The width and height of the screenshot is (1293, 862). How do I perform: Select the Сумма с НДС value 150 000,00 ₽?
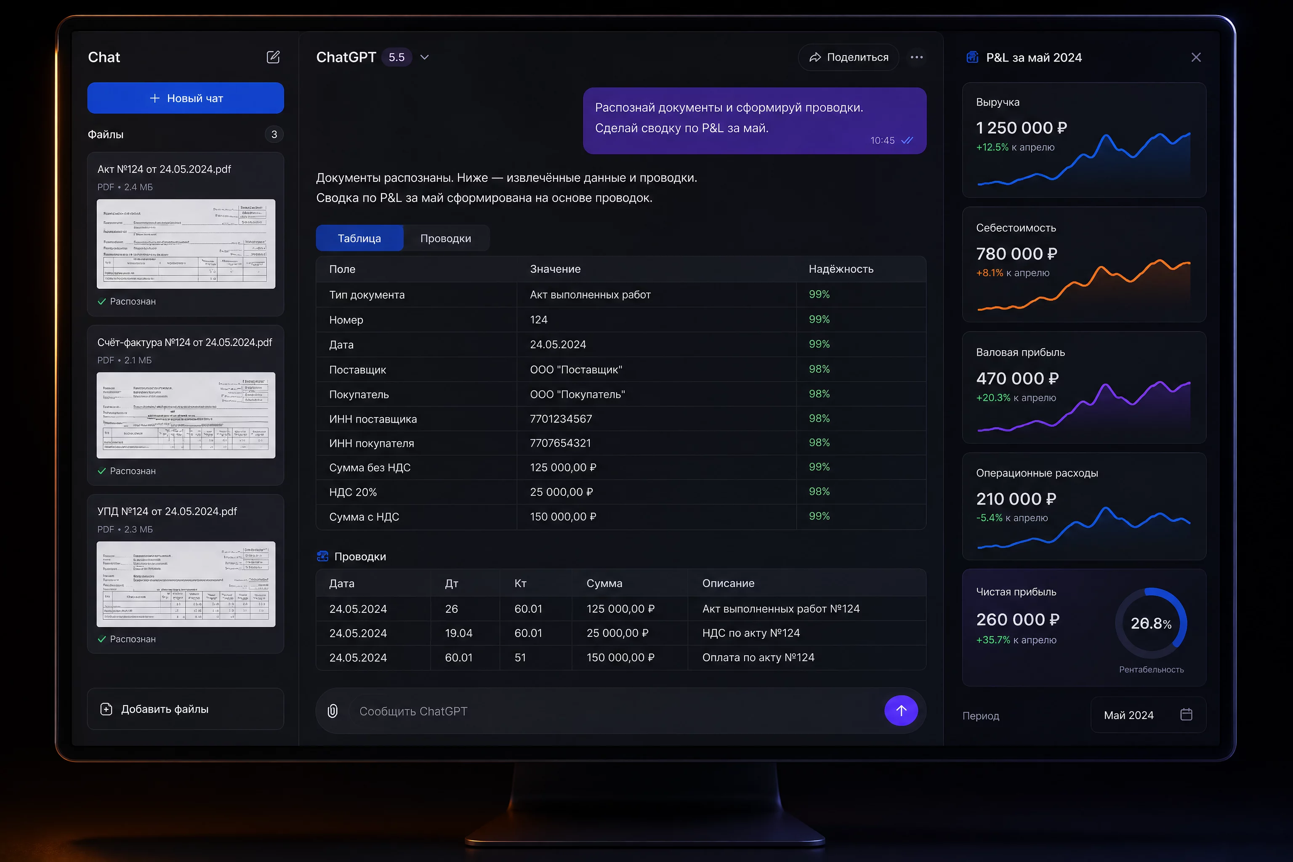tap(563, 517)
